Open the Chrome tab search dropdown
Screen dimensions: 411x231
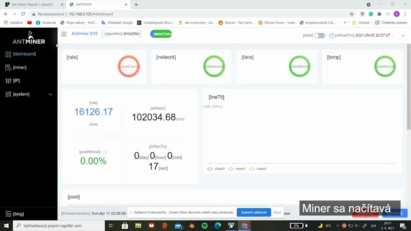click(x=369, y=4)
